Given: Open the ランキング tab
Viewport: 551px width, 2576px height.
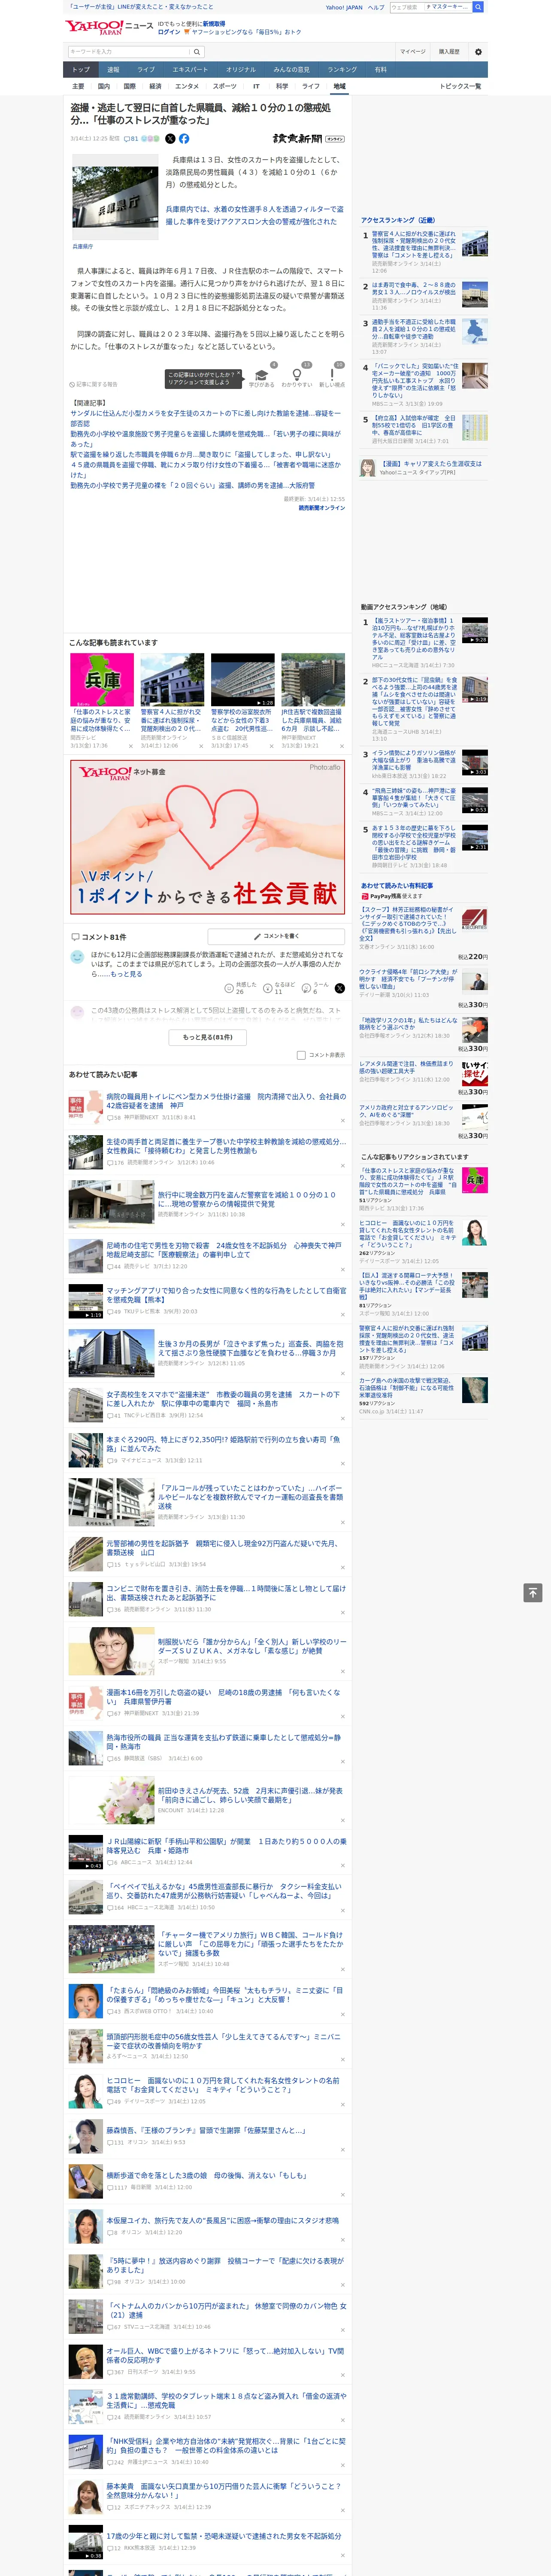Looking at the screenshot, I should (342, 70).
